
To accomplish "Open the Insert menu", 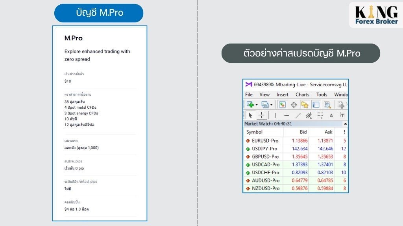I will [283, 95].
